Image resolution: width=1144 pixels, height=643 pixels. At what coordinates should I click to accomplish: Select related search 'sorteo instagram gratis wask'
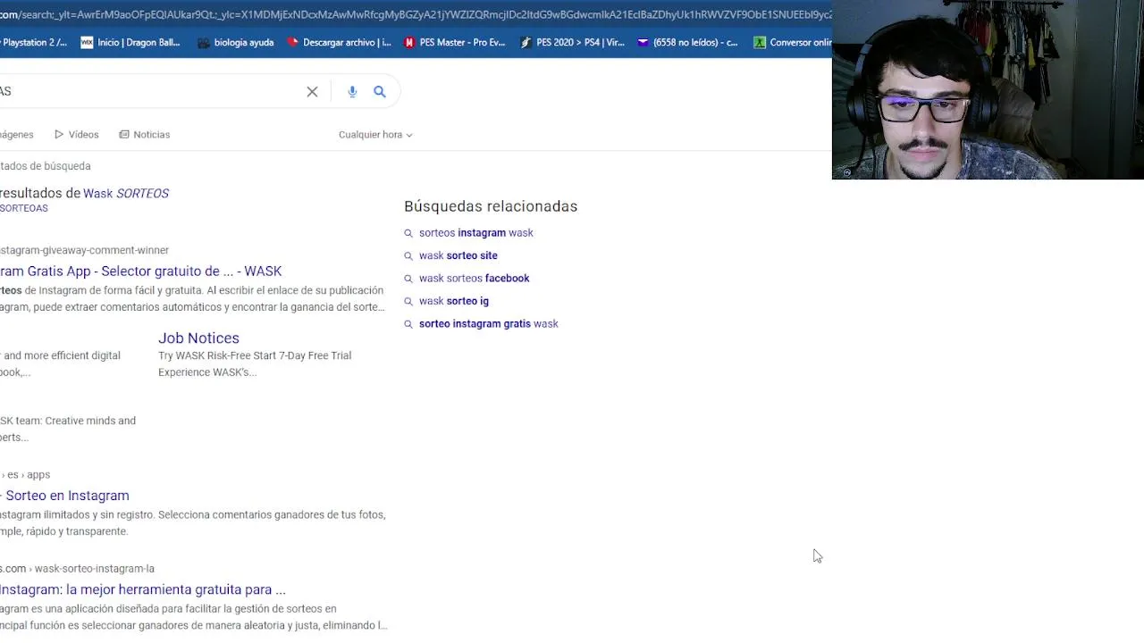(488, 324)
